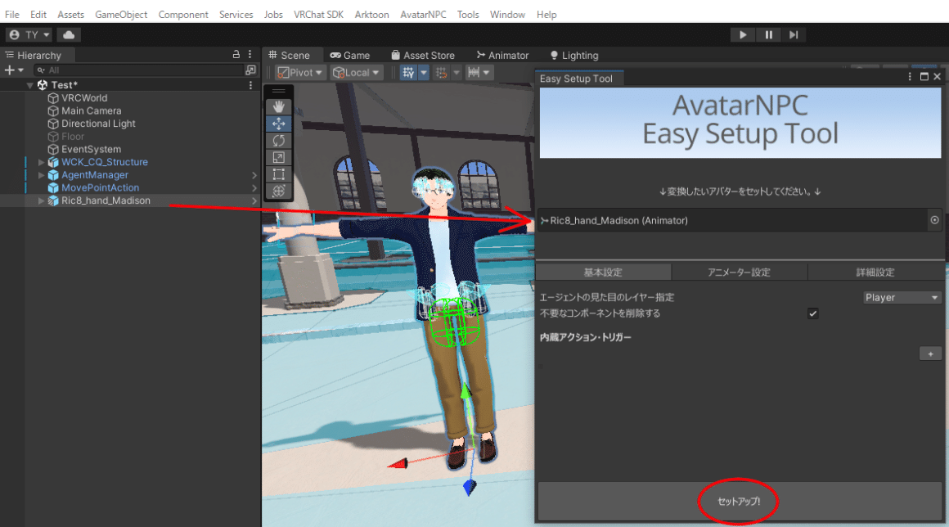
Task: Open the VRChat SDK menu
Action: click(x=318, y=15)
